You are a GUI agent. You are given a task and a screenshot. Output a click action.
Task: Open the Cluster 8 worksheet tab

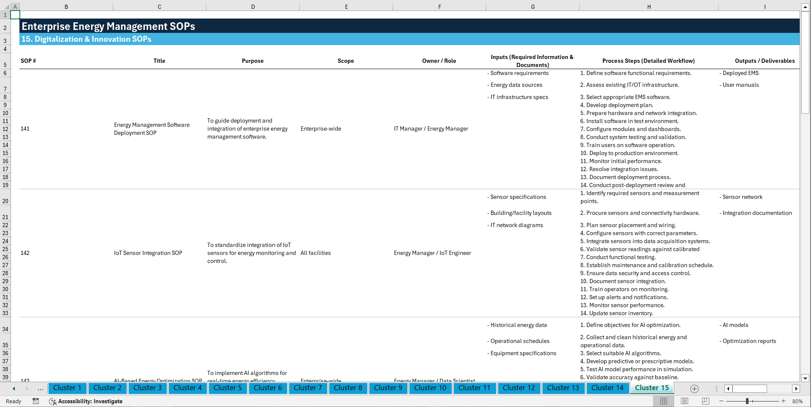pos(348,388)
